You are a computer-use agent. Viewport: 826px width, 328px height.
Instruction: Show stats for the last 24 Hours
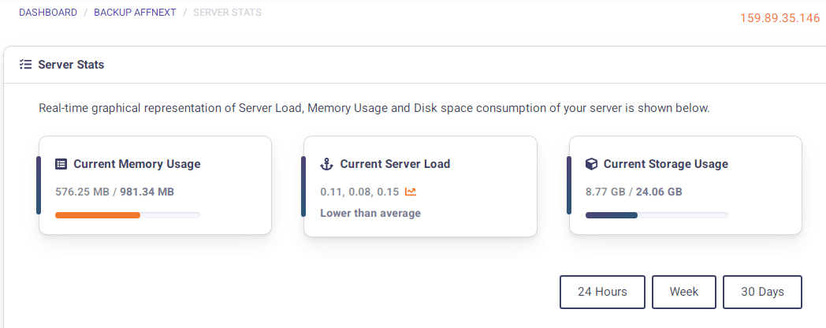(602, 292)
